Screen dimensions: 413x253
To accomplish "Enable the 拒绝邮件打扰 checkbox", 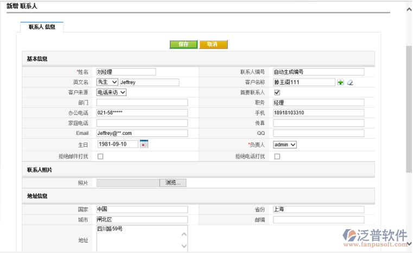I will (x=100, y=157).
